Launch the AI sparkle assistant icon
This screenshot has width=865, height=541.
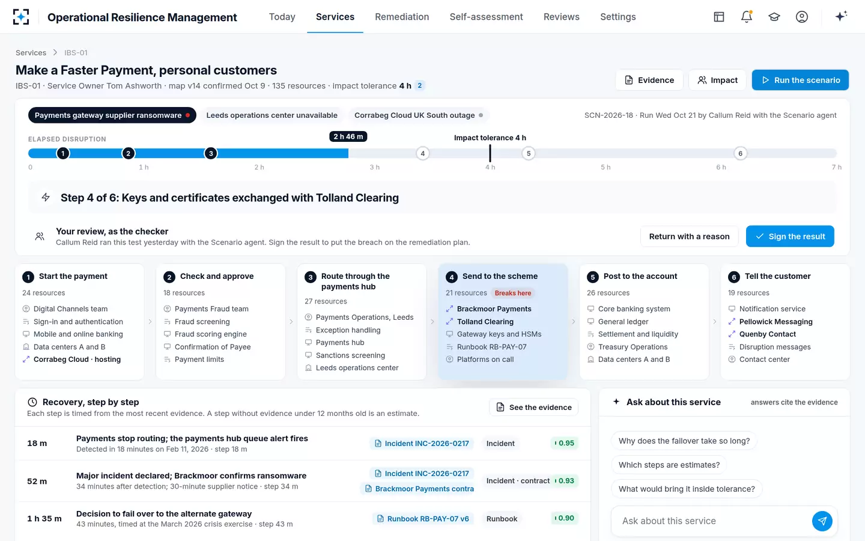click(x=841, y=16)
